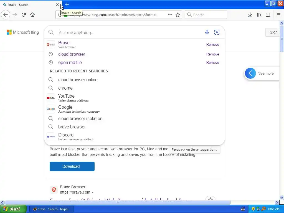
Task: Open the Library bookmarks icon
Action: point(259,15)
